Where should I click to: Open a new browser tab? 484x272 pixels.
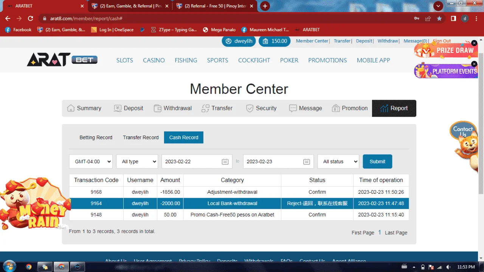point(265,6)
